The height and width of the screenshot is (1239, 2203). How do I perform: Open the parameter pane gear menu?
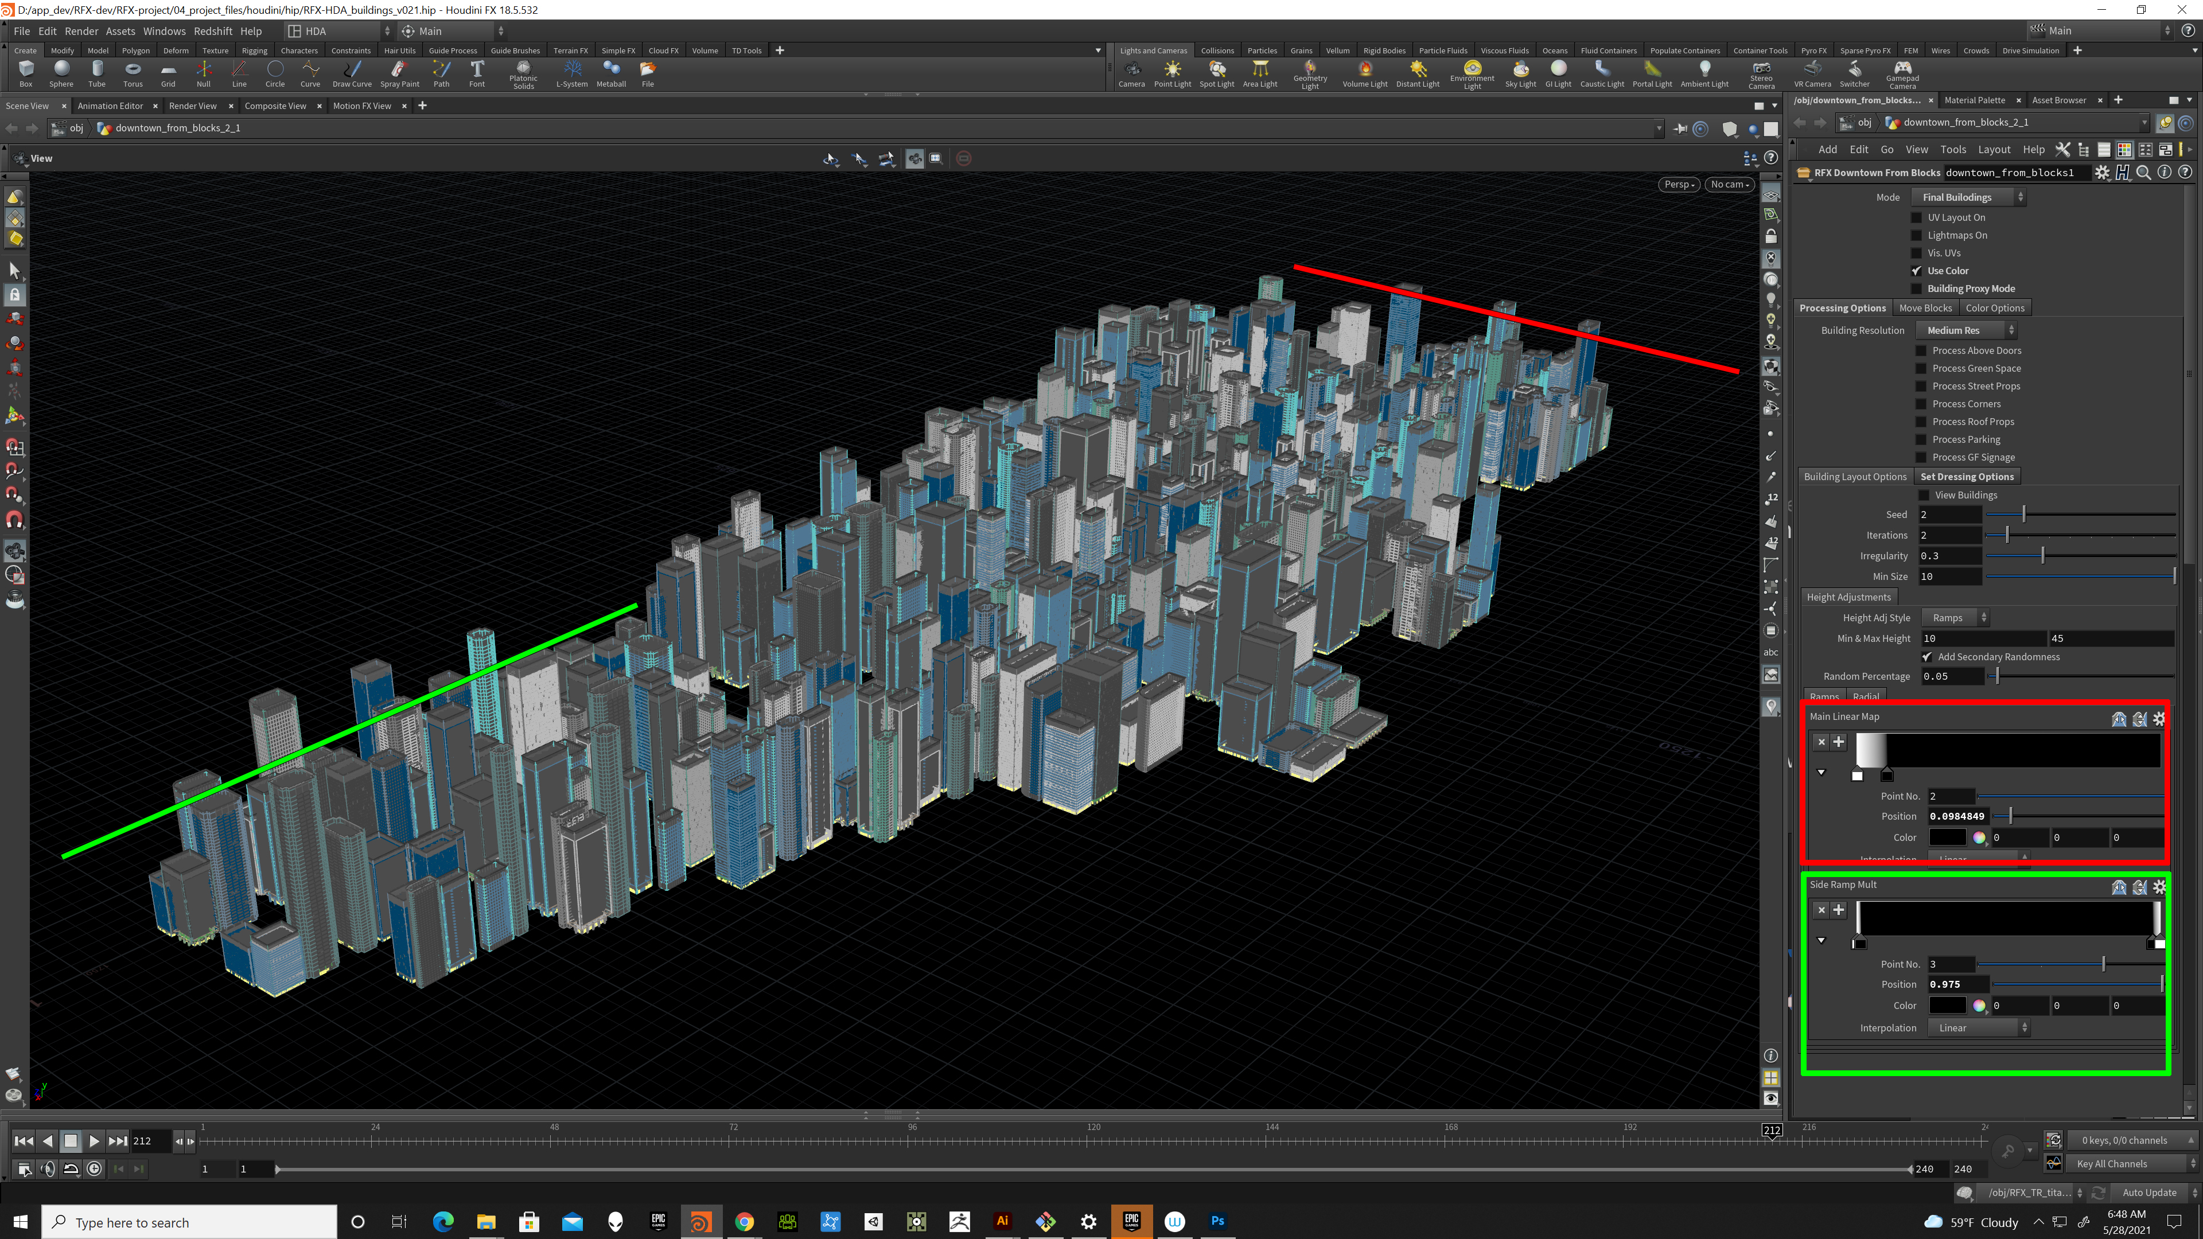[x=2102, y=172]
